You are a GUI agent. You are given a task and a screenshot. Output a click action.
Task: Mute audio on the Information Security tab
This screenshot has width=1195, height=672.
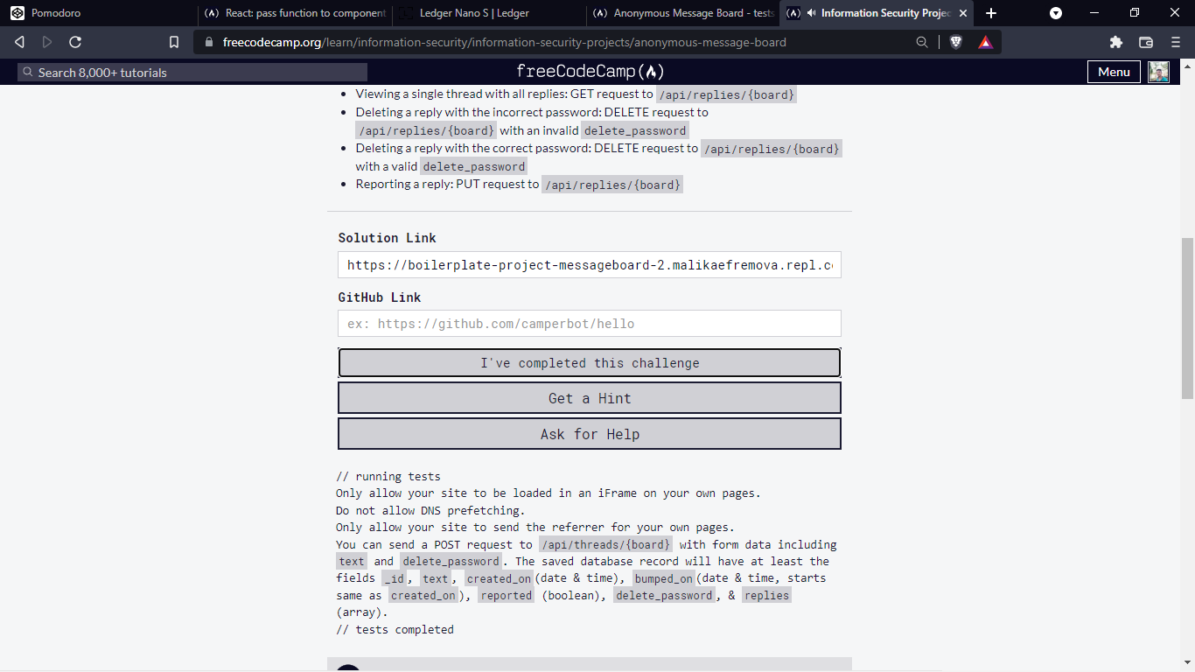tap(812, 13)
